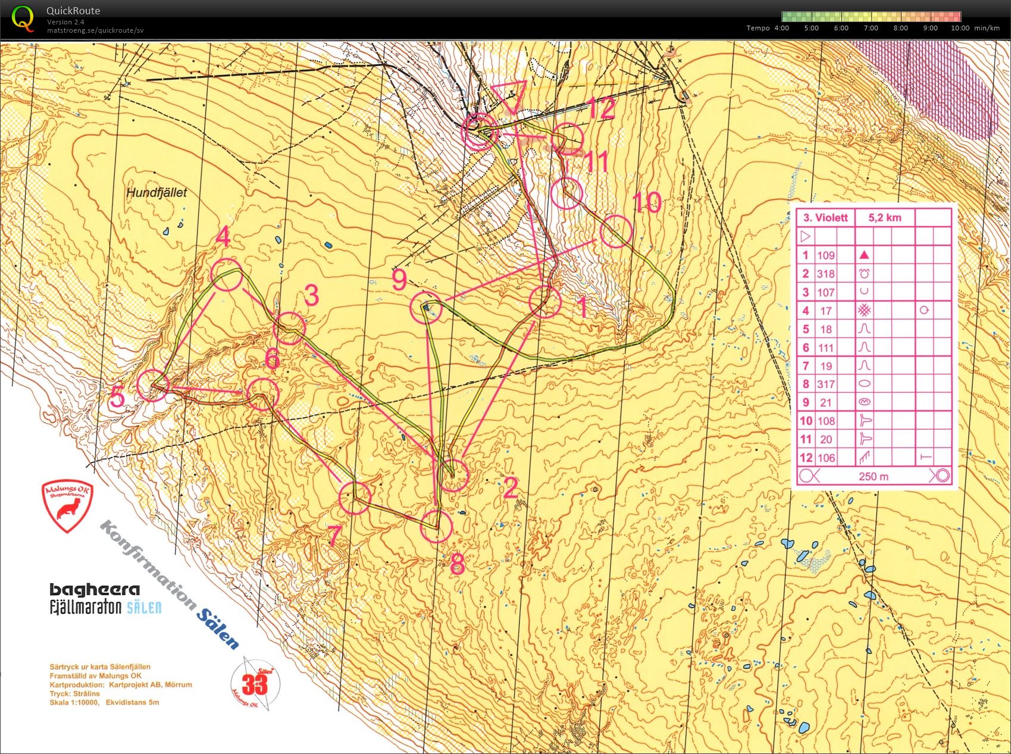Select control circle 8 on the map

(437, 526)
